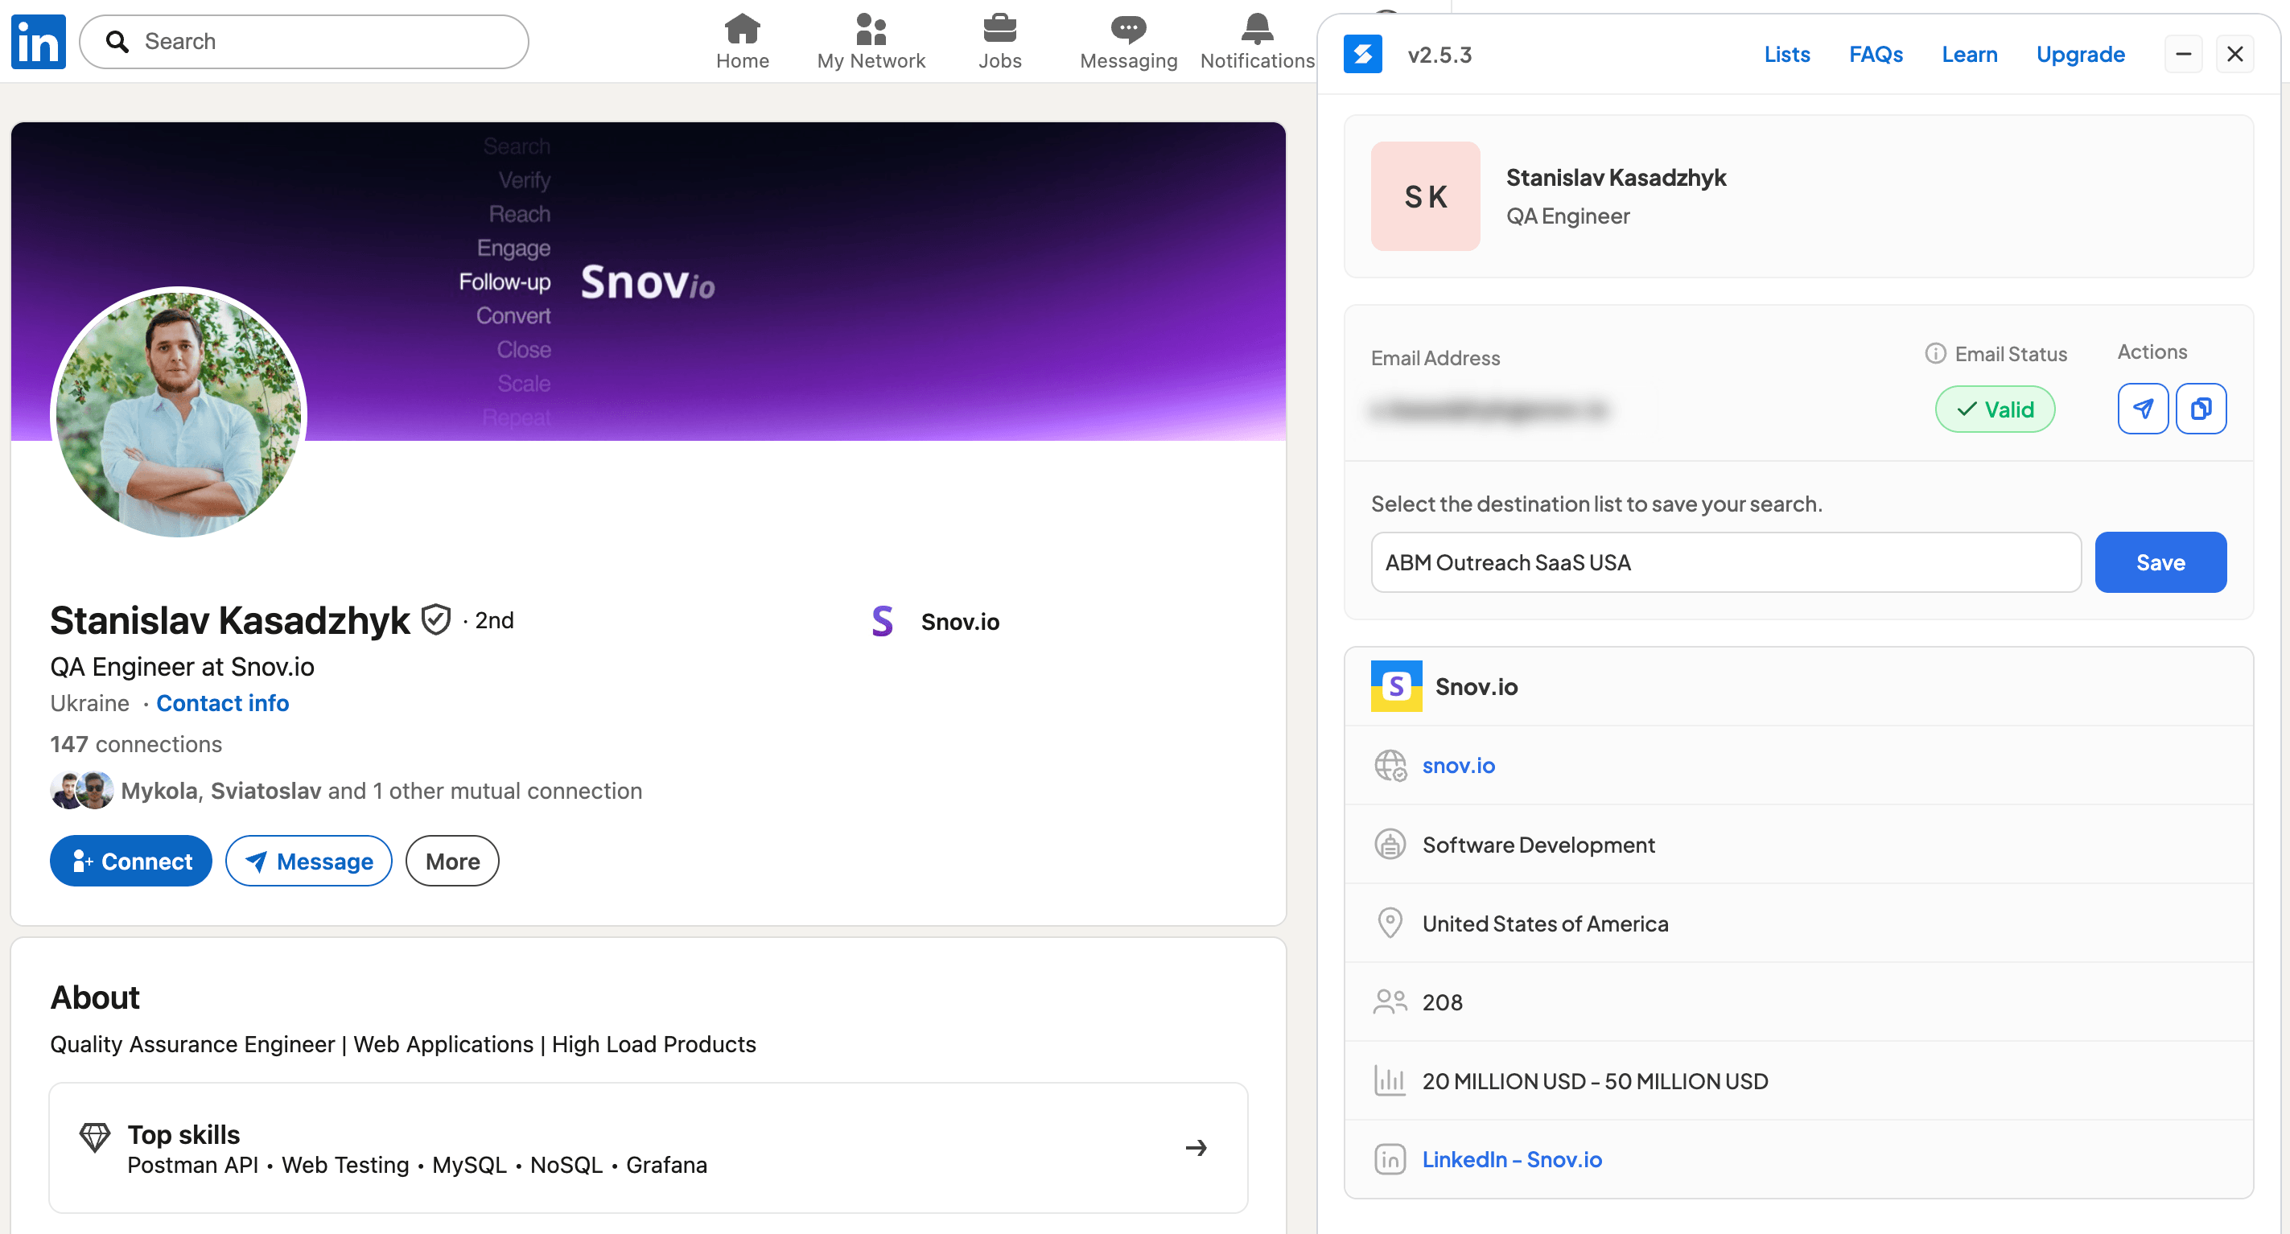Click the QA Engineer at Snov.io headline
Image resolution: width=2290 pixels, height=1234 pixels.
point(182,666)
